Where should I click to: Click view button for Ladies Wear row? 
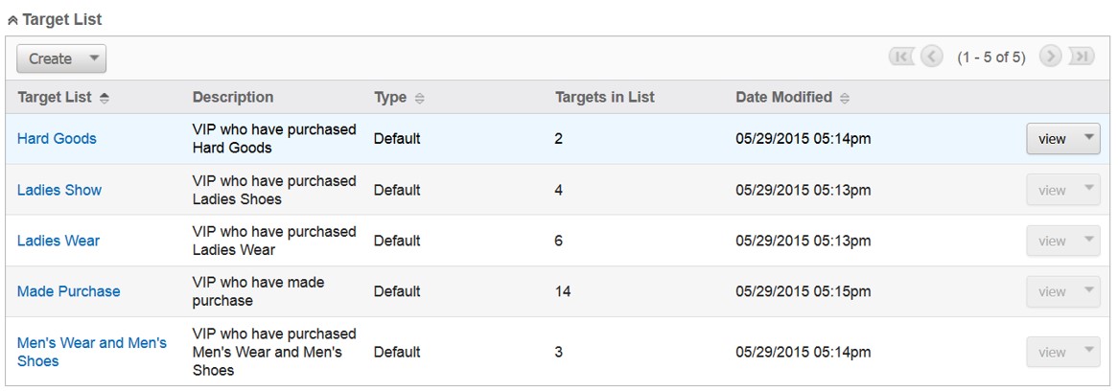(1052, 241)
